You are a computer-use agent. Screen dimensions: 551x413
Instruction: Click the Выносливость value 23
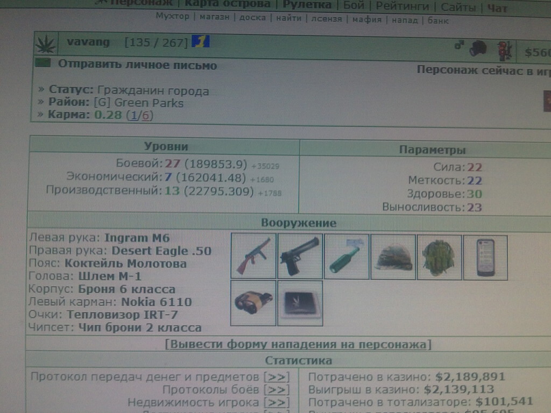(474, 208)
